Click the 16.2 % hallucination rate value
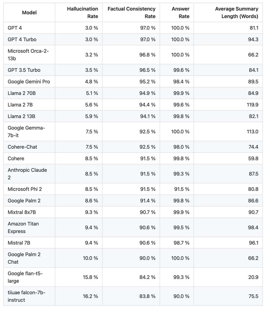This screenshot has height=309, width=266. click(90, 296)
